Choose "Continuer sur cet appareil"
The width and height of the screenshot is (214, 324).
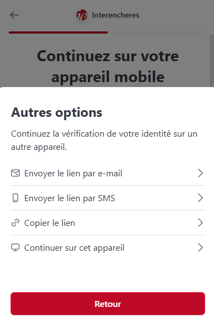(x=108, y=247)
